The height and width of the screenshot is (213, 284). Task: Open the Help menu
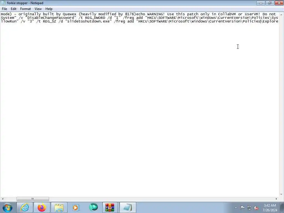click(x=49, y=9)
